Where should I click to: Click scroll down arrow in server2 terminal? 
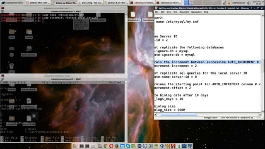click(126, 141)
